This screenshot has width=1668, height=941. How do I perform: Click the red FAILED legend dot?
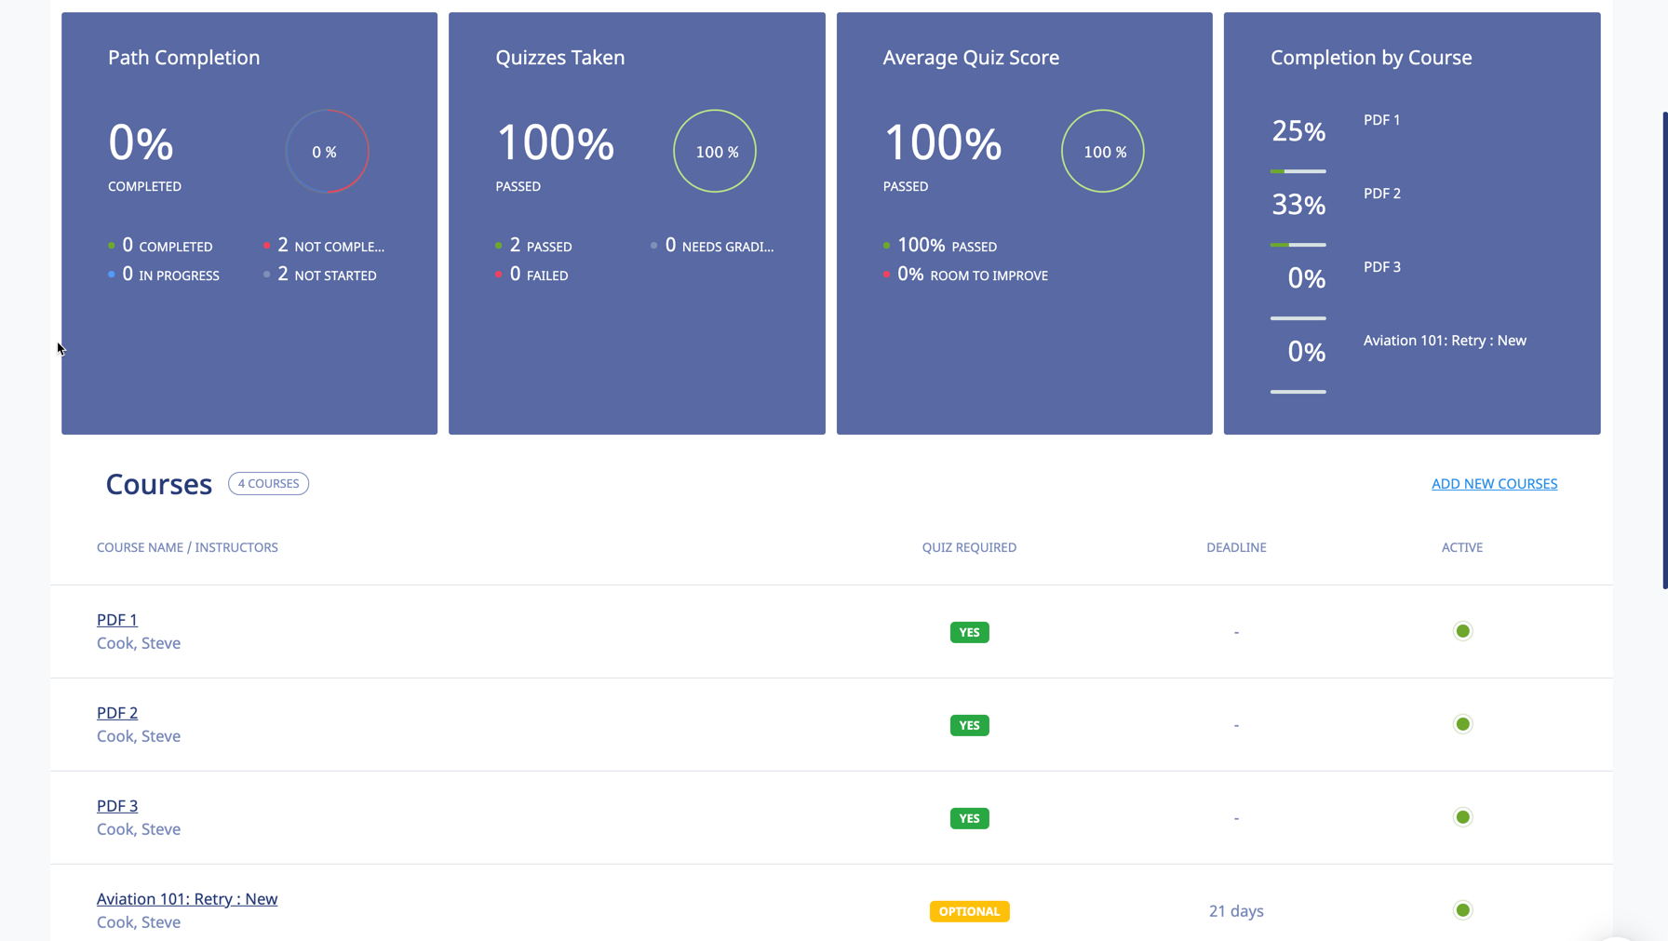[500, 274]
